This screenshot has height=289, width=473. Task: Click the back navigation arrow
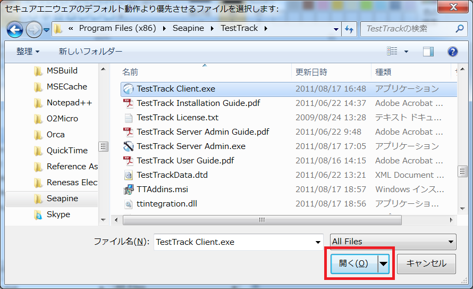tap(14, 29)
